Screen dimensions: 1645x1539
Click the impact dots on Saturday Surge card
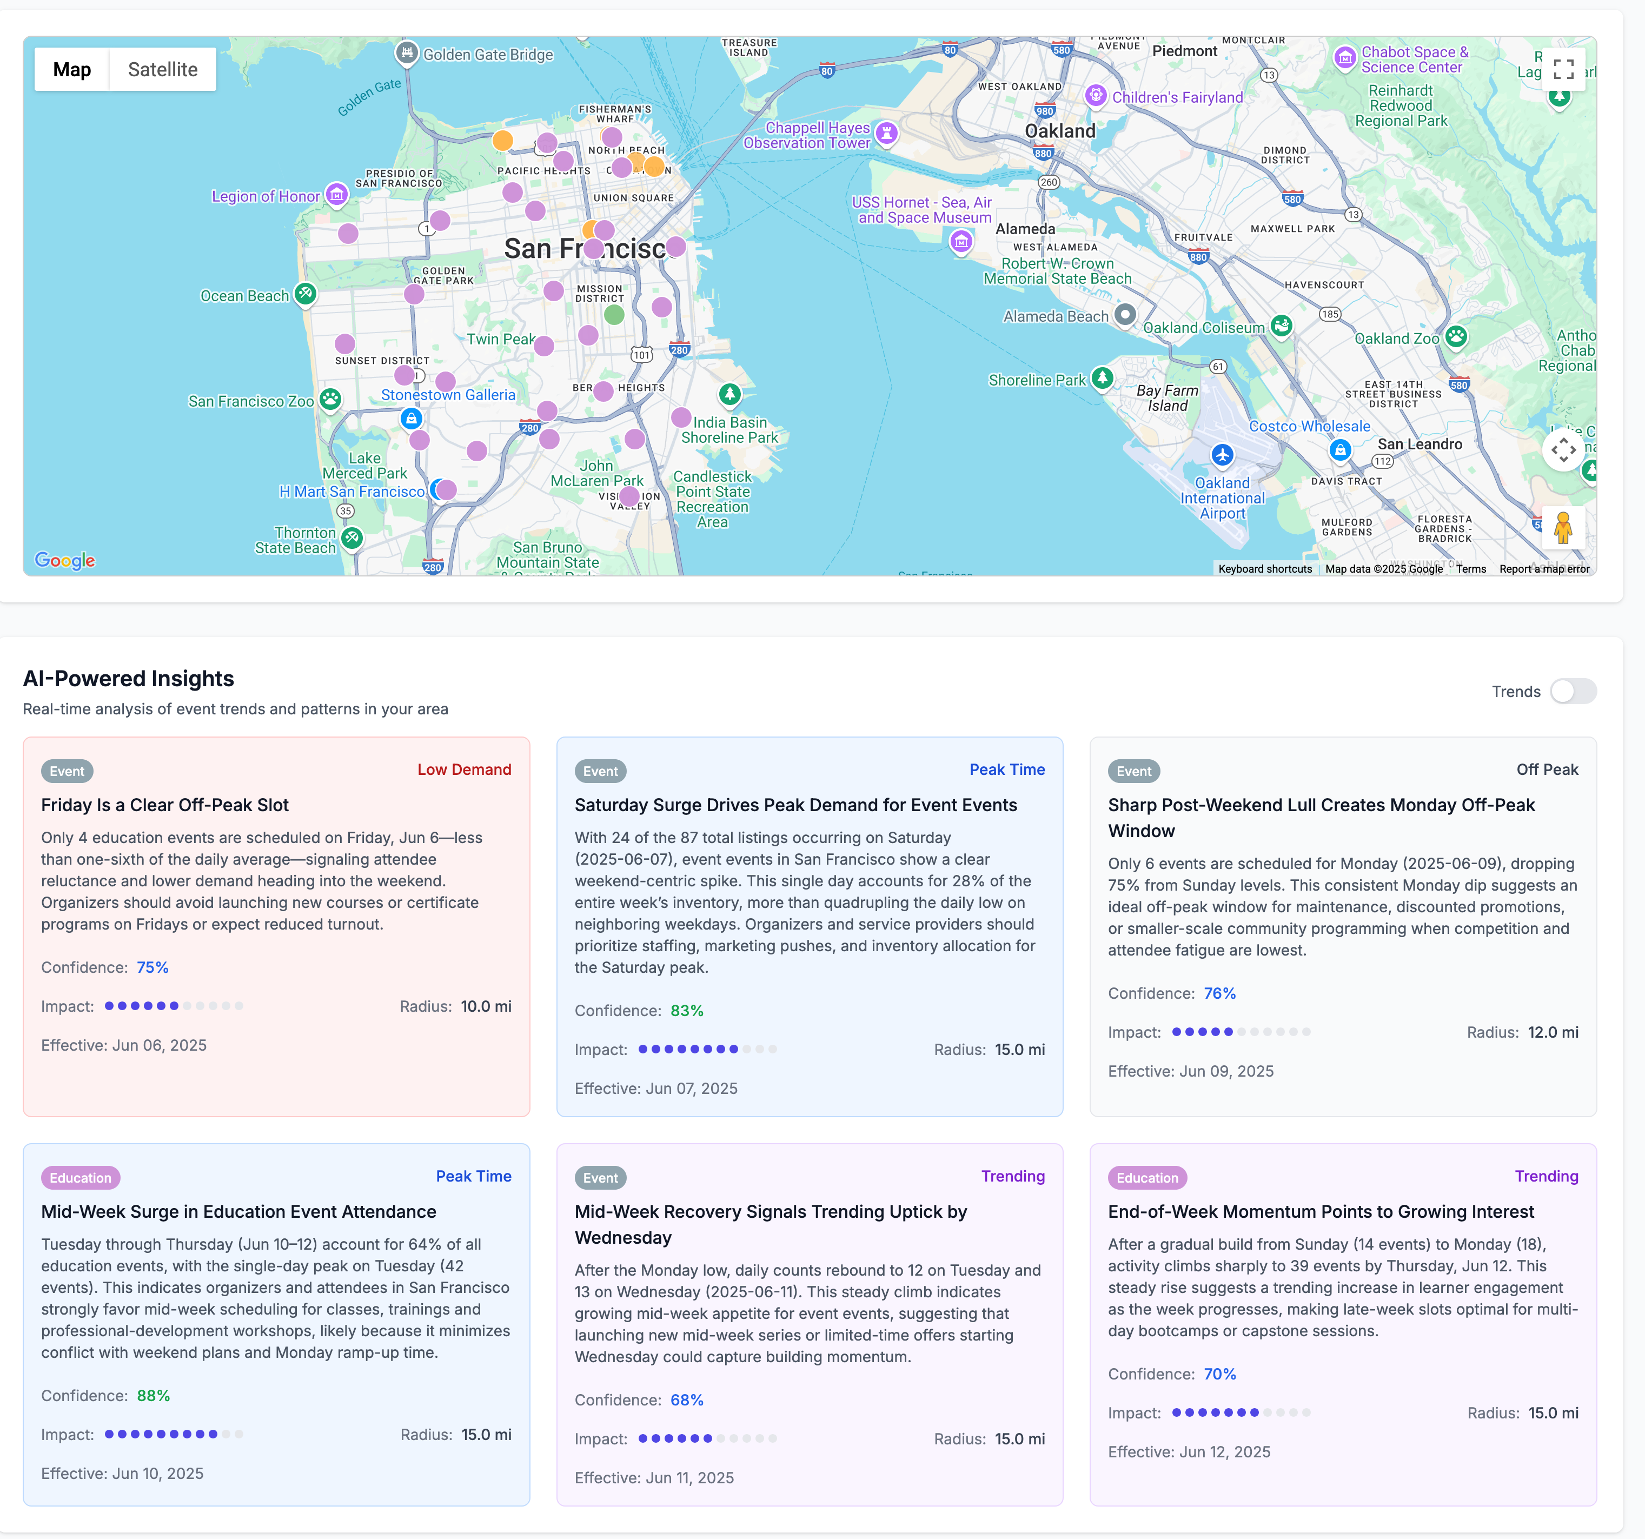click(707, 1049)
